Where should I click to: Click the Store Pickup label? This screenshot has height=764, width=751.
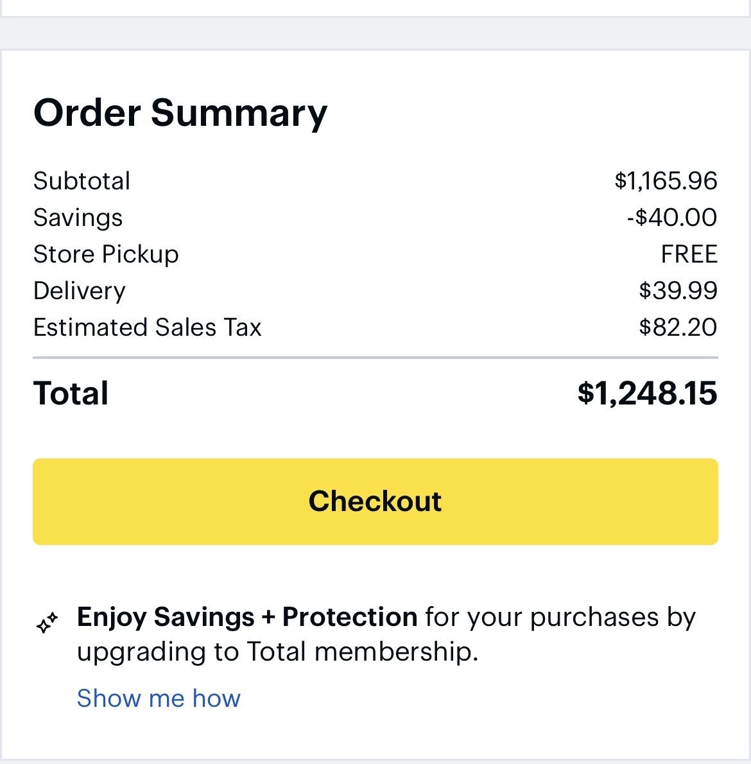pos(106,254)
